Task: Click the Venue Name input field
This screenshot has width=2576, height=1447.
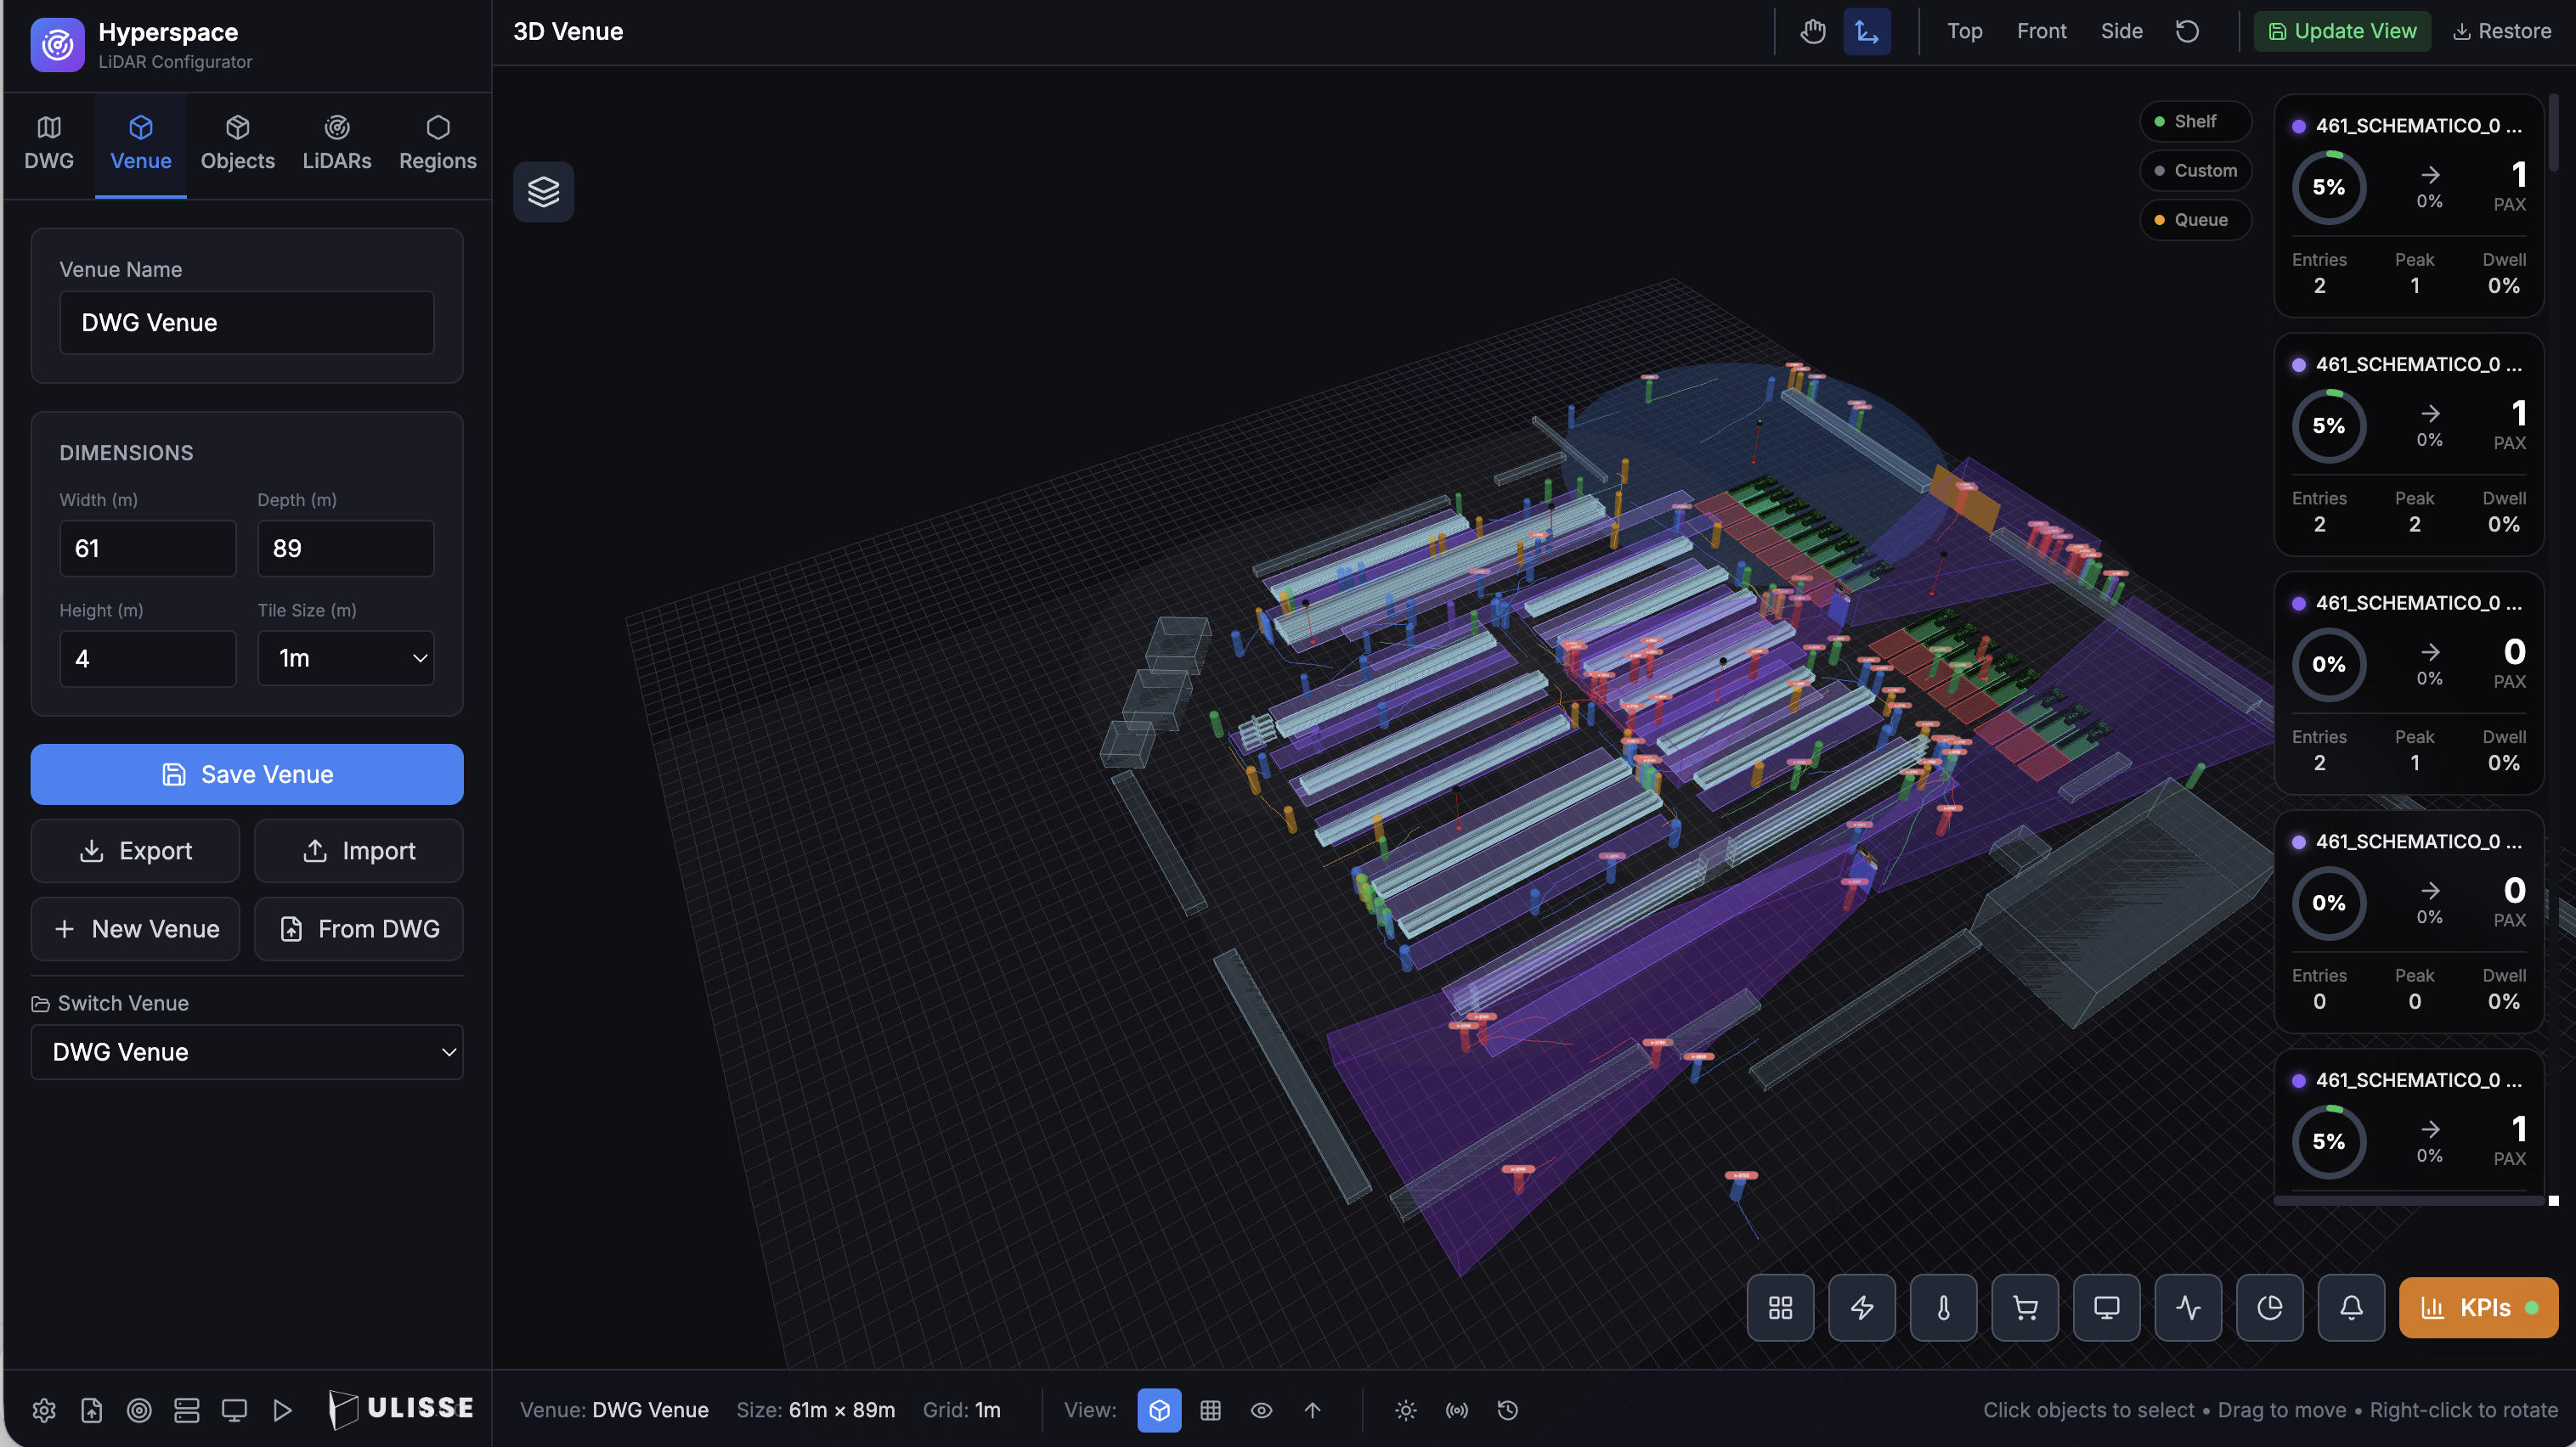Action: 247,323
